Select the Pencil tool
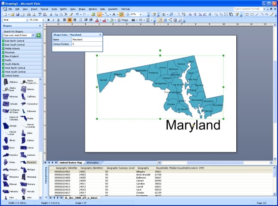The width and height of the screenshot is (278, 206). (x=272, y=14)
